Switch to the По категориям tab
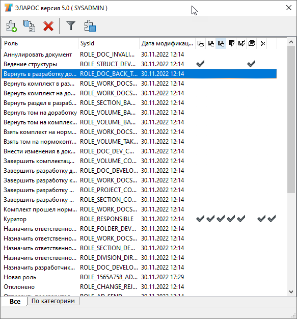297x319 pixels. click(x=53, y=301)
